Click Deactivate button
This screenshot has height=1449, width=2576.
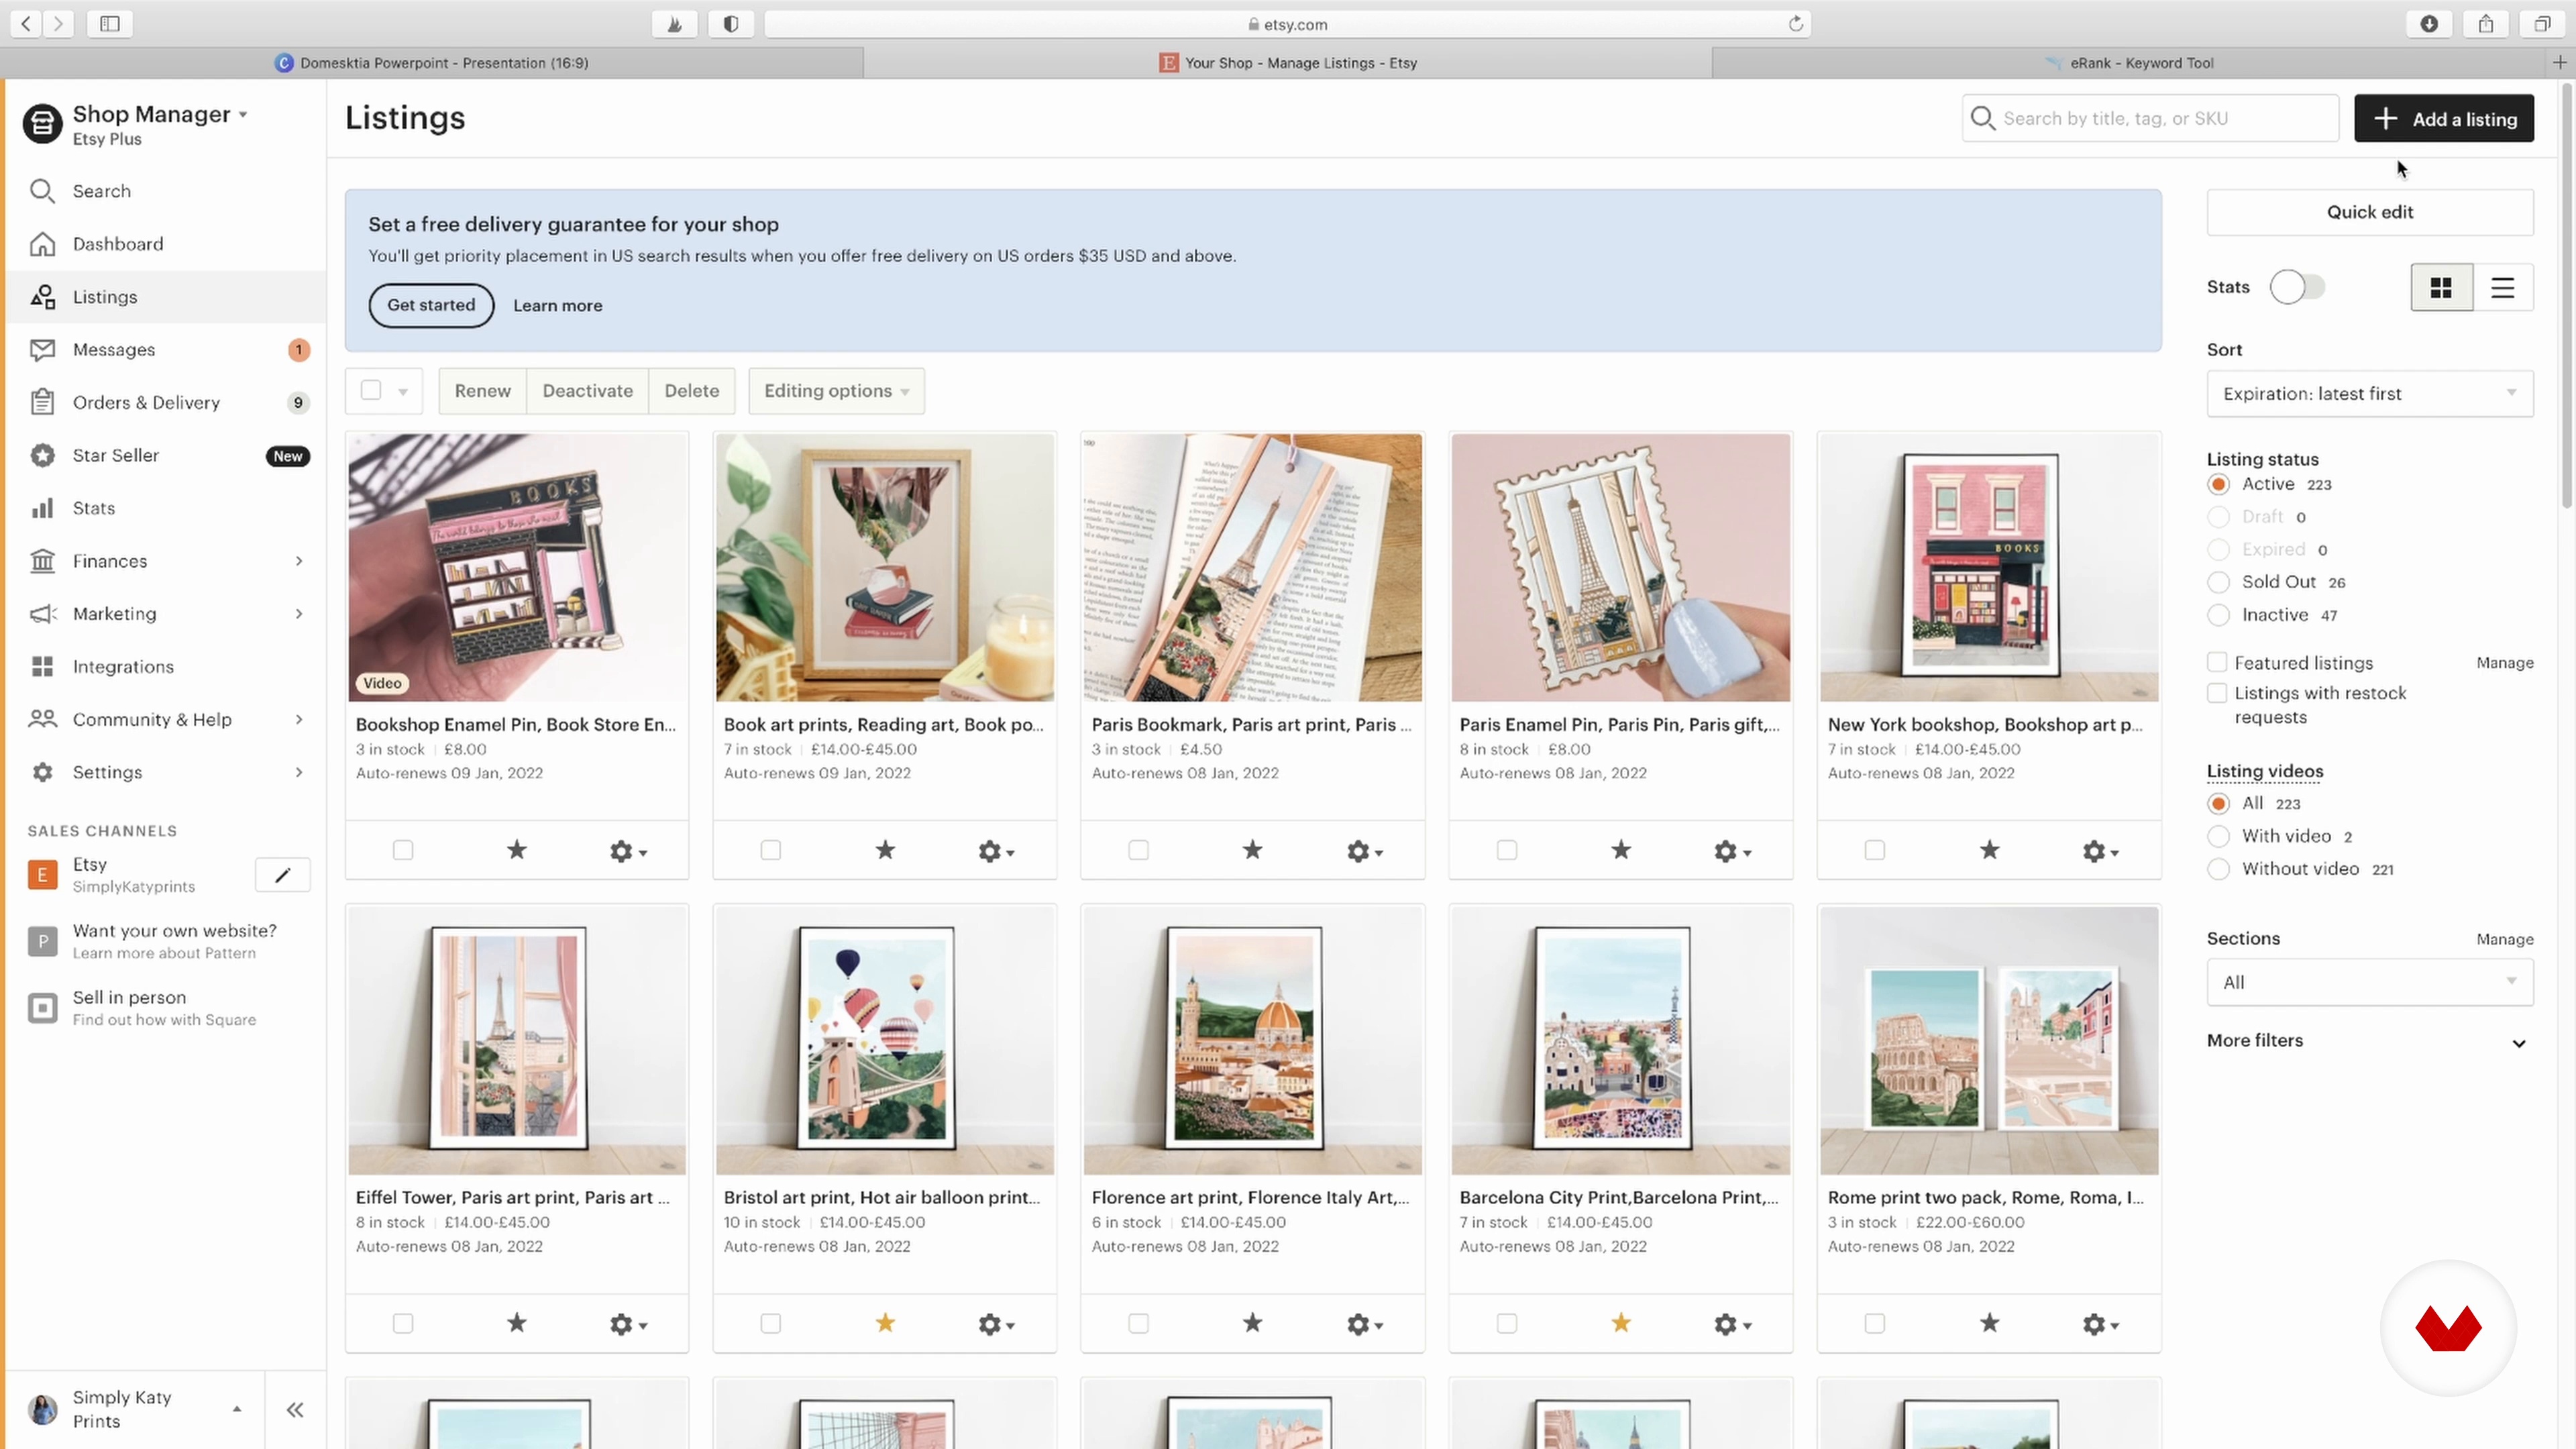tap(587, 391)
